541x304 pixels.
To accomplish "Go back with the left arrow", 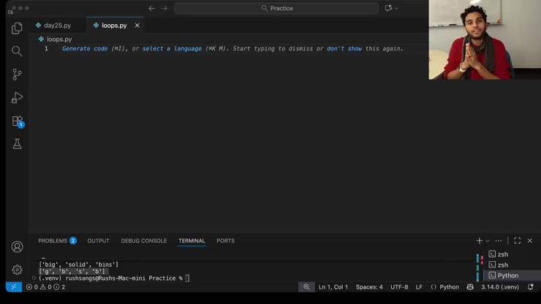I will [151, 8].
